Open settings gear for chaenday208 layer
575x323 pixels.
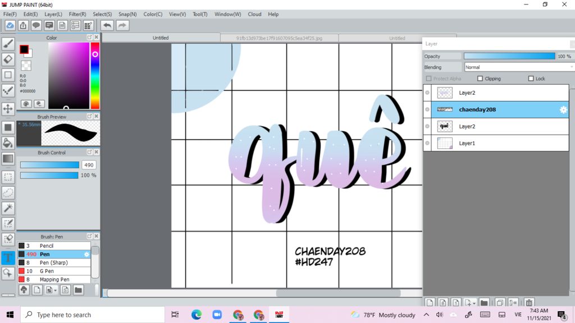tap(563, 109)
